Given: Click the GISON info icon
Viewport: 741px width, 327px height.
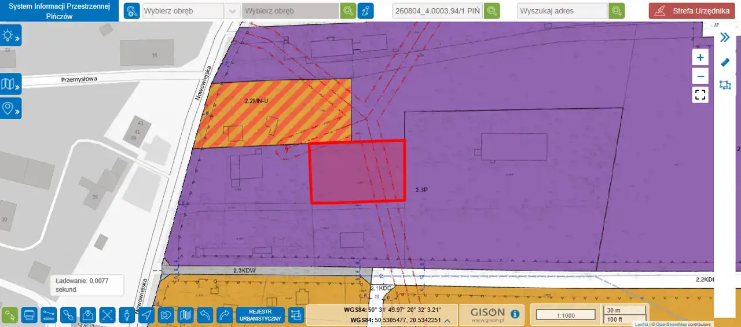Looking at the screenshot, I should click(x=515, y=315).
